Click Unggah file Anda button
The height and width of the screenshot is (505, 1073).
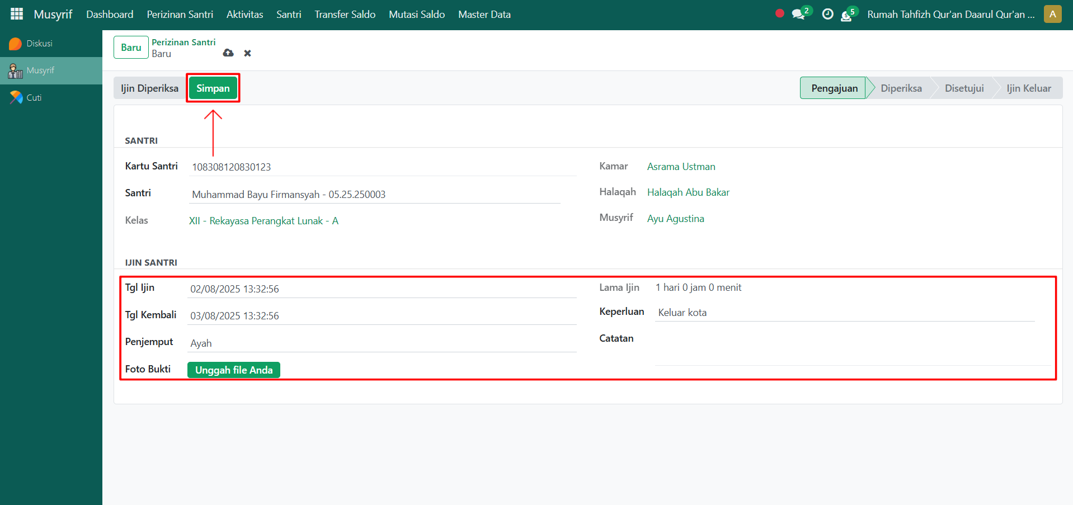point(234,370)
